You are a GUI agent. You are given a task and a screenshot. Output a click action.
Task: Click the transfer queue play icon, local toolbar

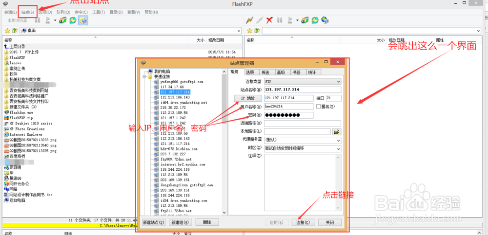[x=48, y=20]
